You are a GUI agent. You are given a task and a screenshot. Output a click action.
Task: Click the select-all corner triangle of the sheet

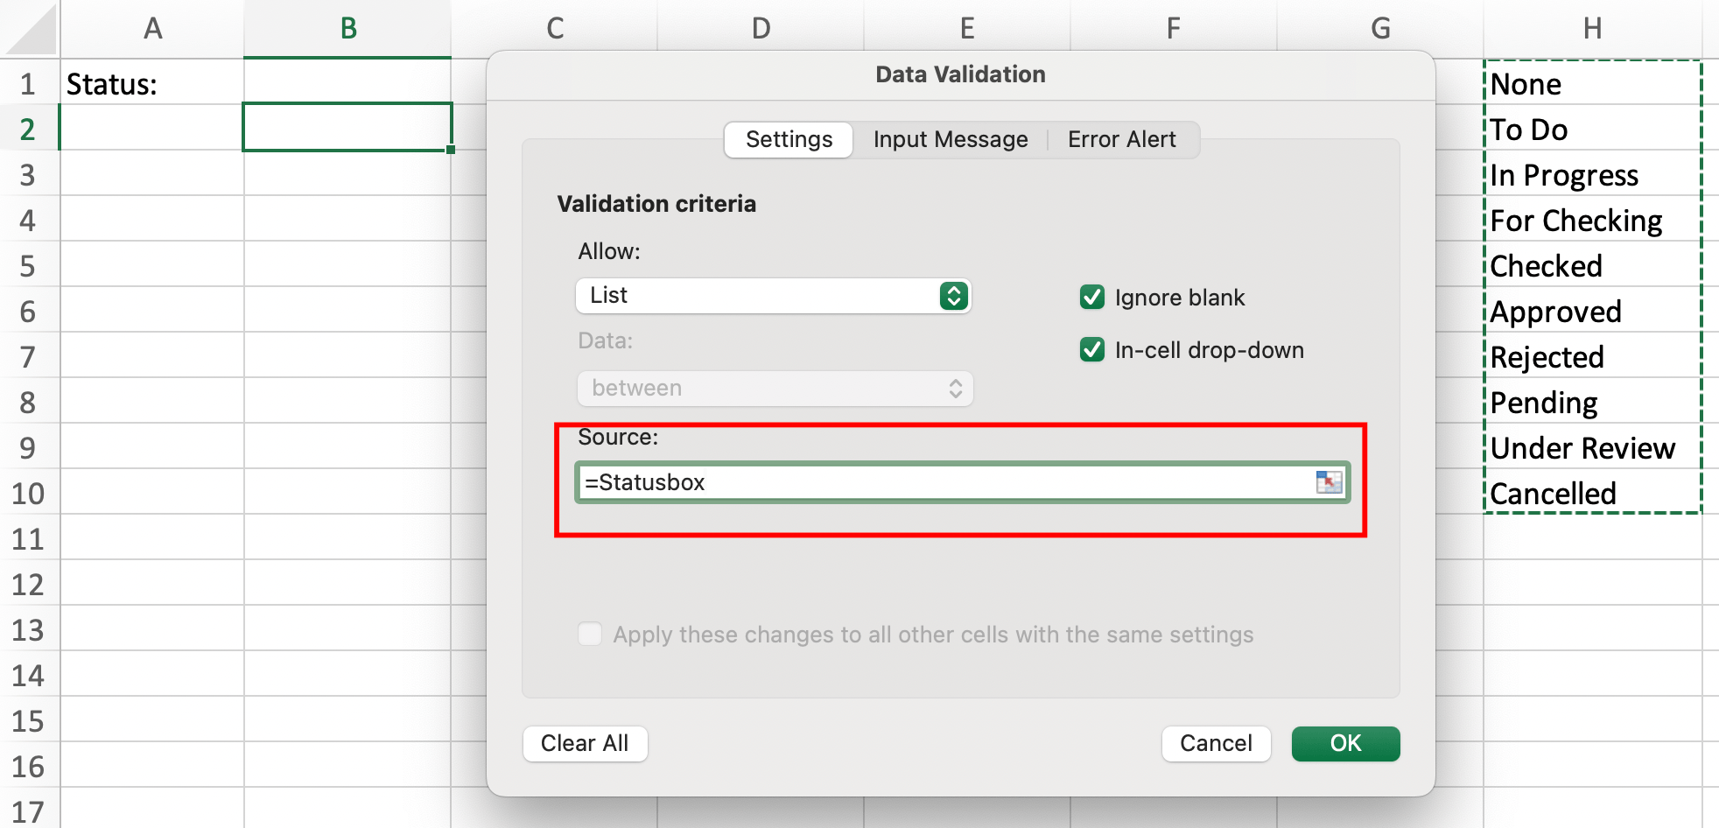32,30
